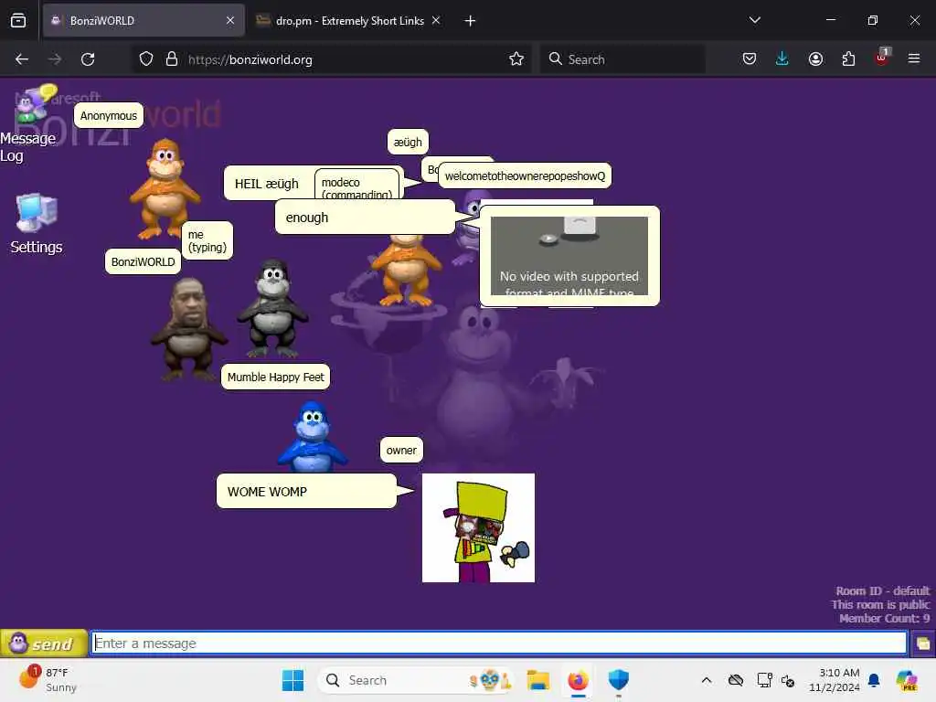Open the Settings computer icon

tap(36, 224)
